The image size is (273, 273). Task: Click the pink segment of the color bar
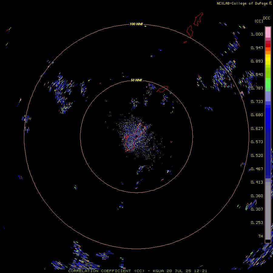tap(268, 32)
